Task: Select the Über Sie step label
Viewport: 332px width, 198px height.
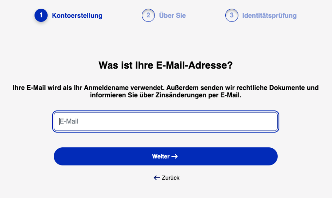Action: click(172, 15)
